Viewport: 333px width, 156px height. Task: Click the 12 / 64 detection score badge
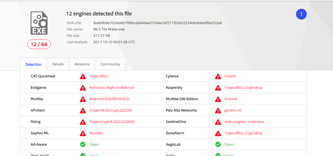39,44
